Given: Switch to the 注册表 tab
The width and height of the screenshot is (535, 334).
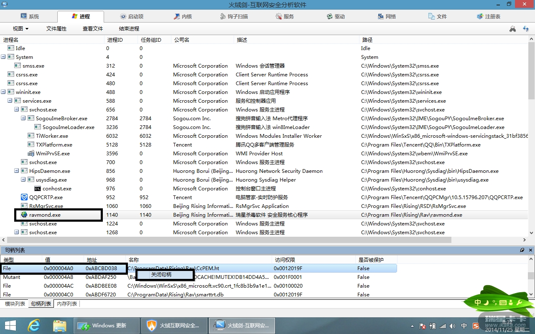Looking at the screenshot, I should 489,17.
